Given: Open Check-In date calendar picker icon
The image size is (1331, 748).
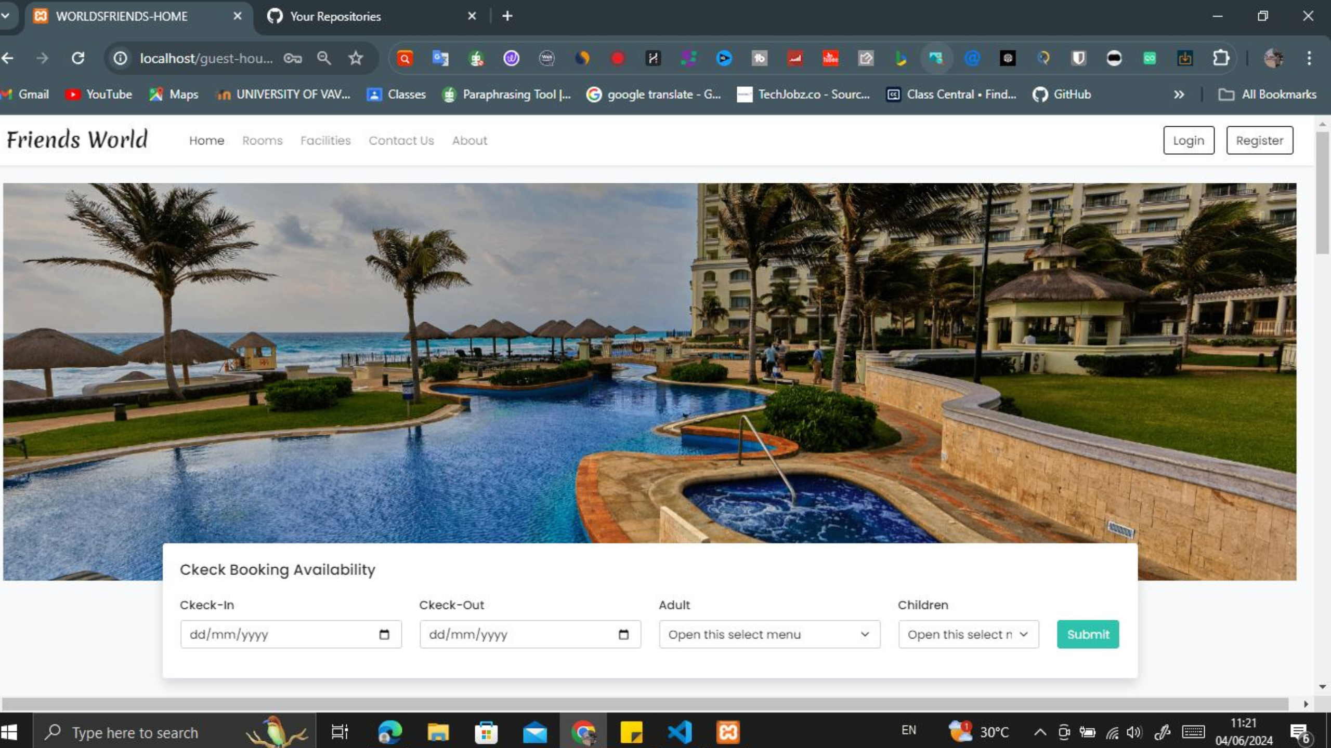Looking at the screenshot, I should [384, 634].
